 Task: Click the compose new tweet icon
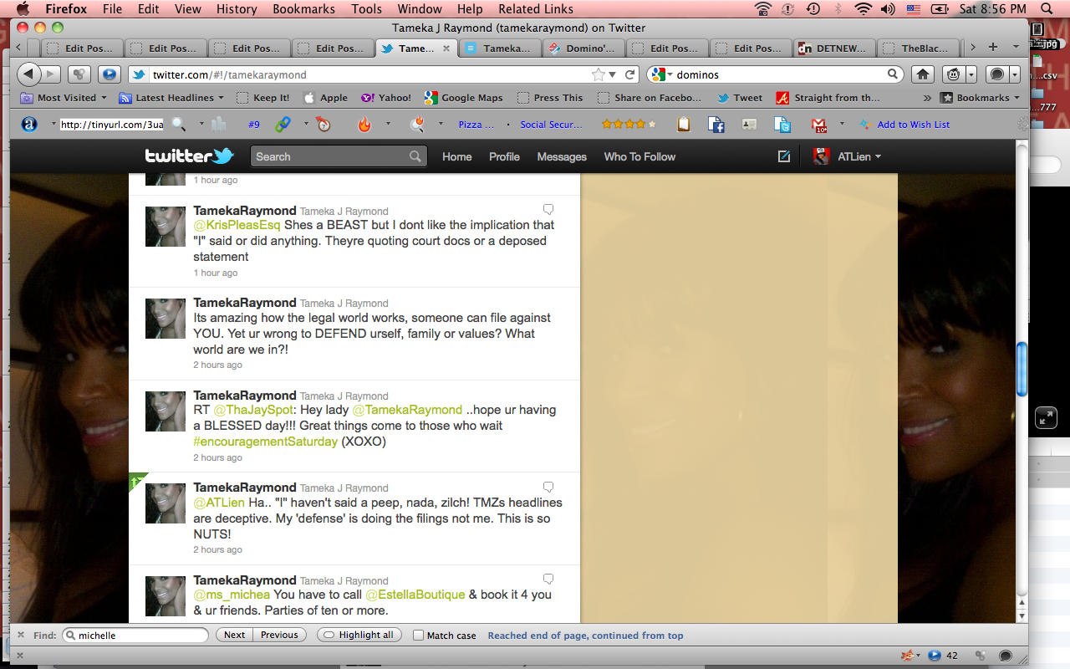click(x=783, y=156)
